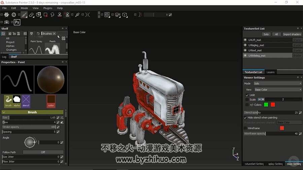This screenshot has width=303, height=170.
Task: Click the All button in TextureSet List
Action: (x=276, y=34)
